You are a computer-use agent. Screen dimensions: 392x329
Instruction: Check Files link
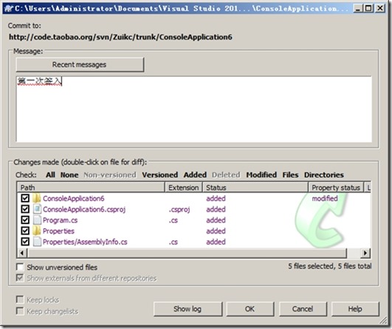click(291, 174)
